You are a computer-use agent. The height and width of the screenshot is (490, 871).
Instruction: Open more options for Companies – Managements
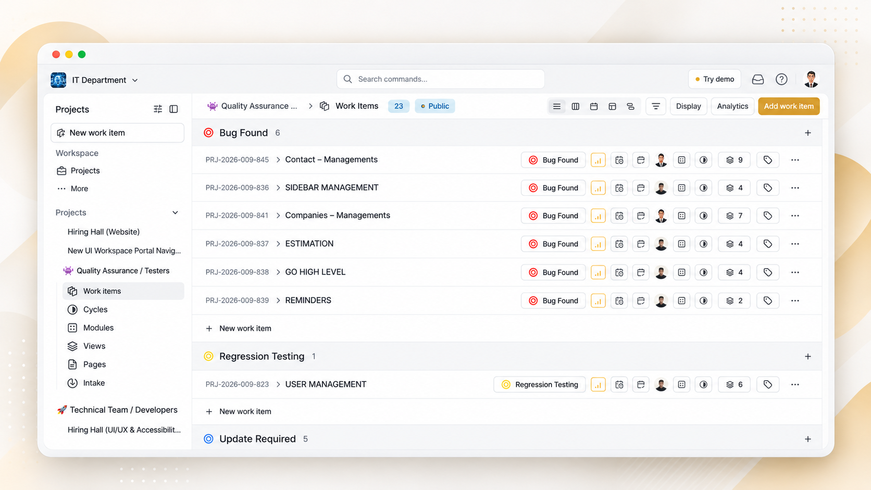(795, 216)
